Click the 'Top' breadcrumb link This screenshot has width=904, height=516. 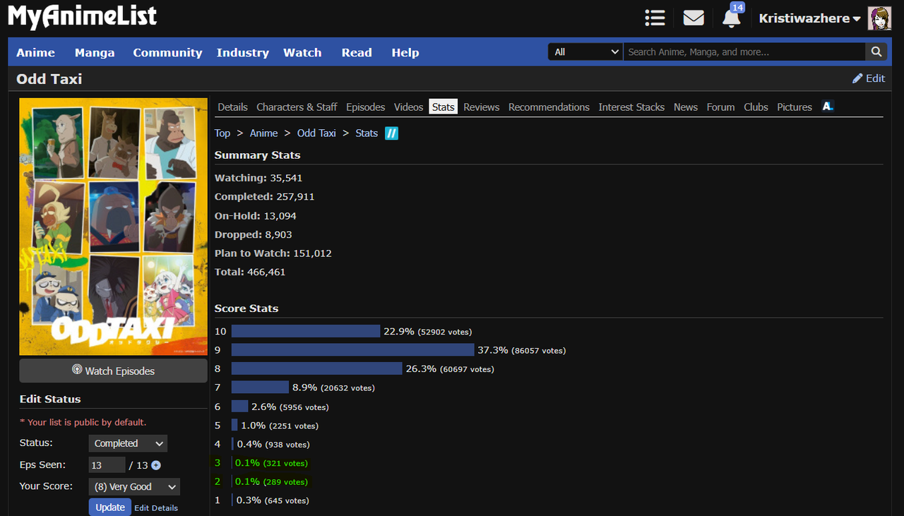click(222, 133)
